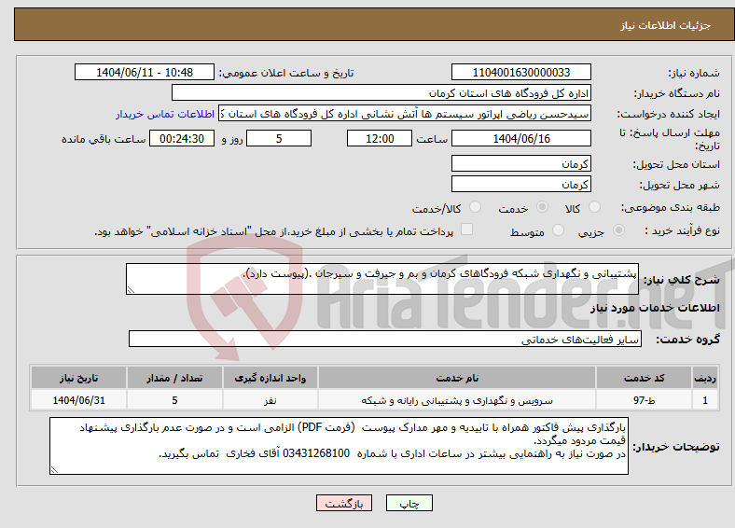Click the remaining time field 00:24:30
The width and height of the screenshot is (735, 528).
click(182, 138)
